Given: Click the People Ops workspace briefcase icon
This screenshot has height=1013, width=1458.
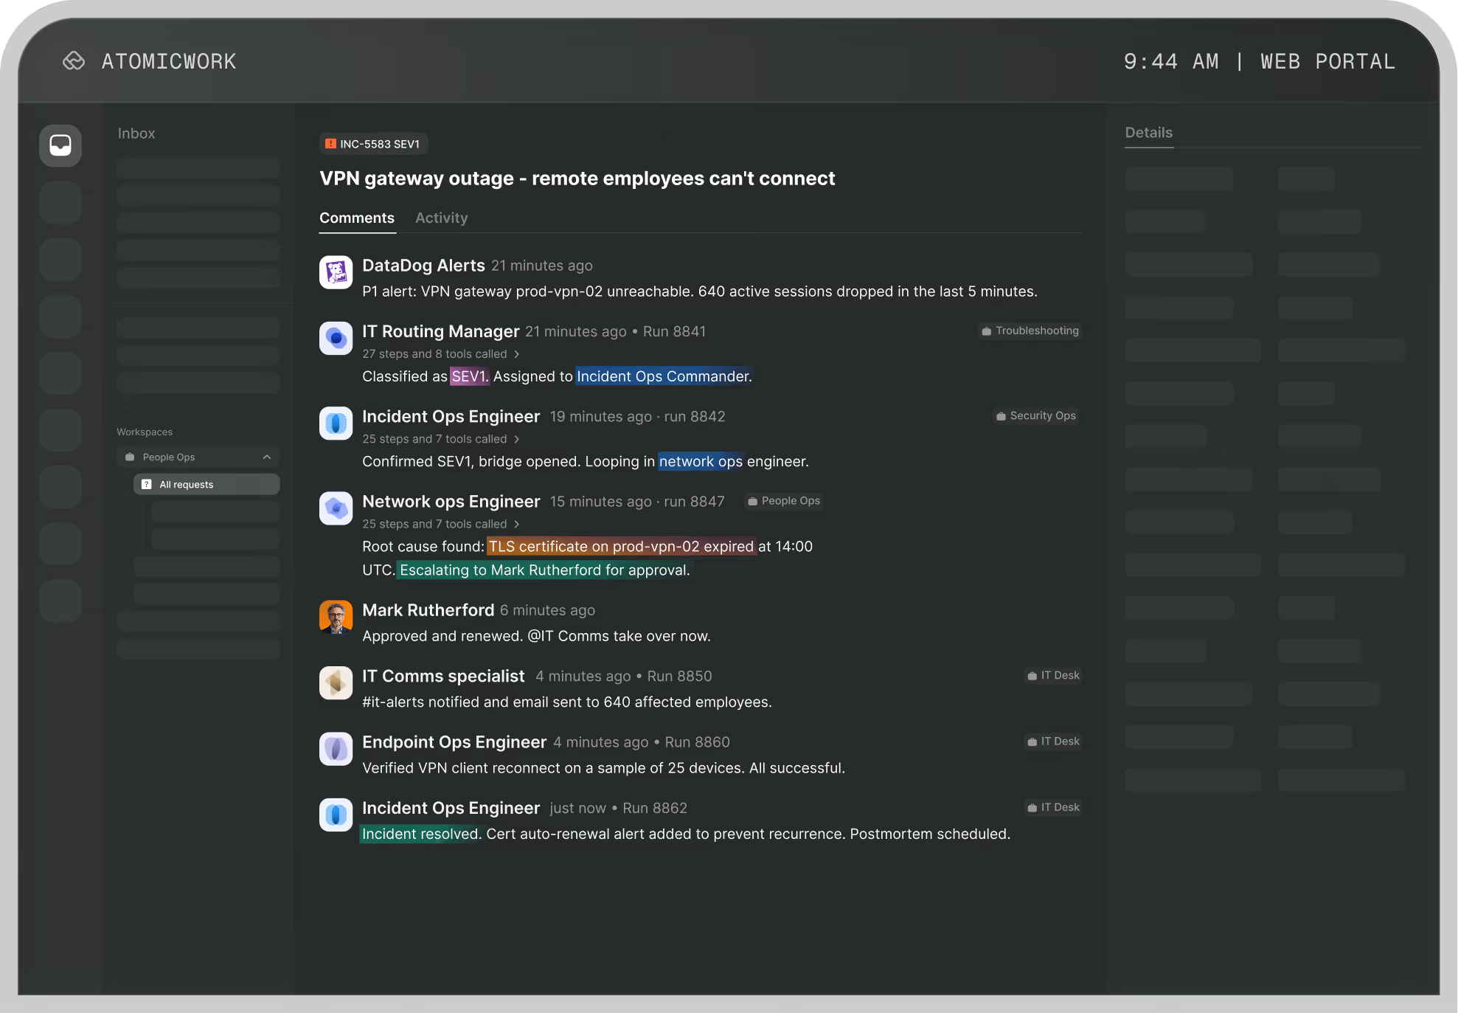Looking at the screenshot, I should [x=130, y=457].
